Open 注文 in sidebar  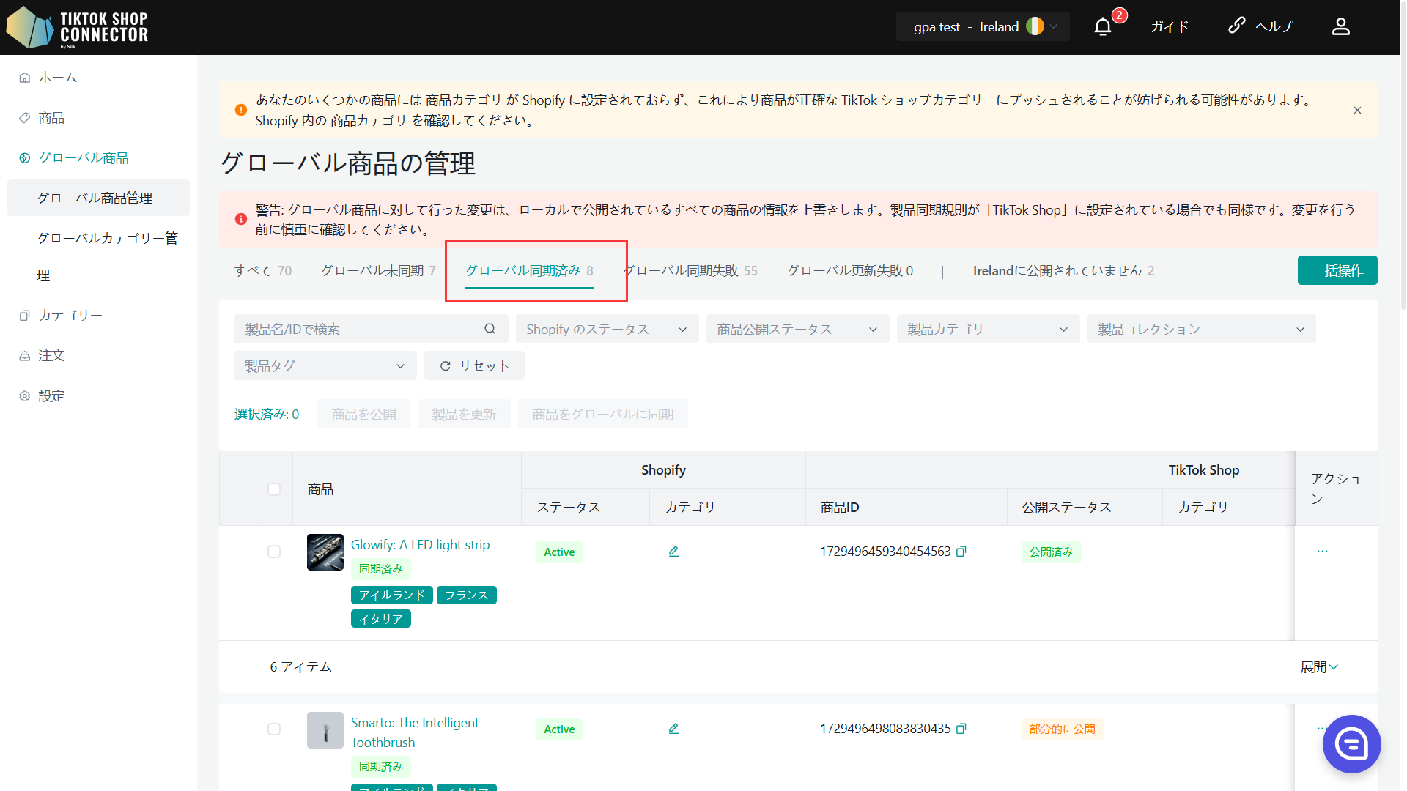pyautogui.click(x=98, y=355)
